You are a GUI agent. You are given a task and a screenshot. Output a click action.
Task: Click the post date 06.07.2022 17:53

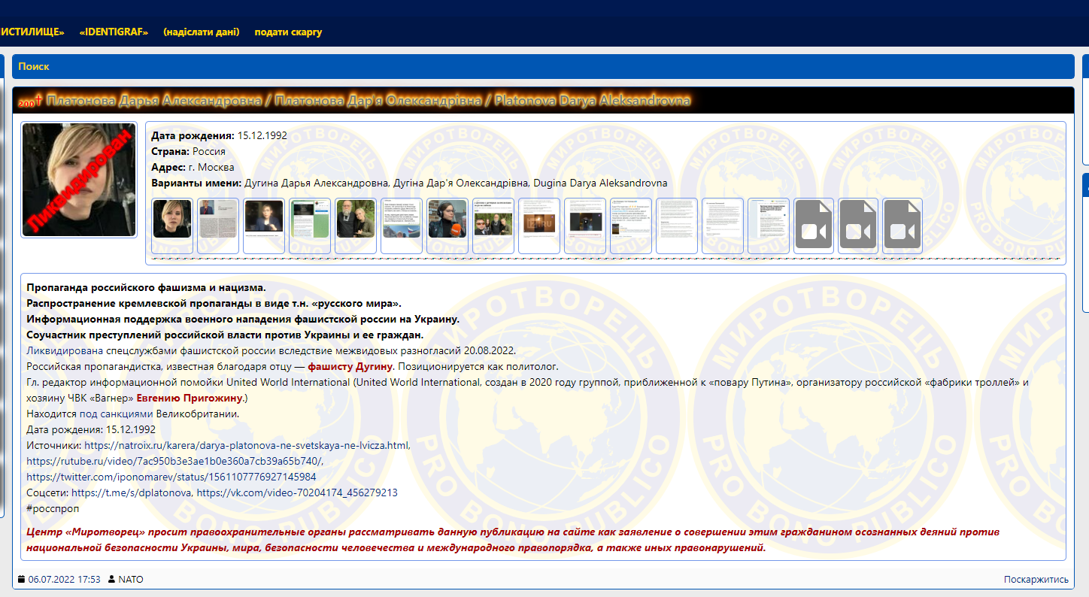click(x=64, y=579)
